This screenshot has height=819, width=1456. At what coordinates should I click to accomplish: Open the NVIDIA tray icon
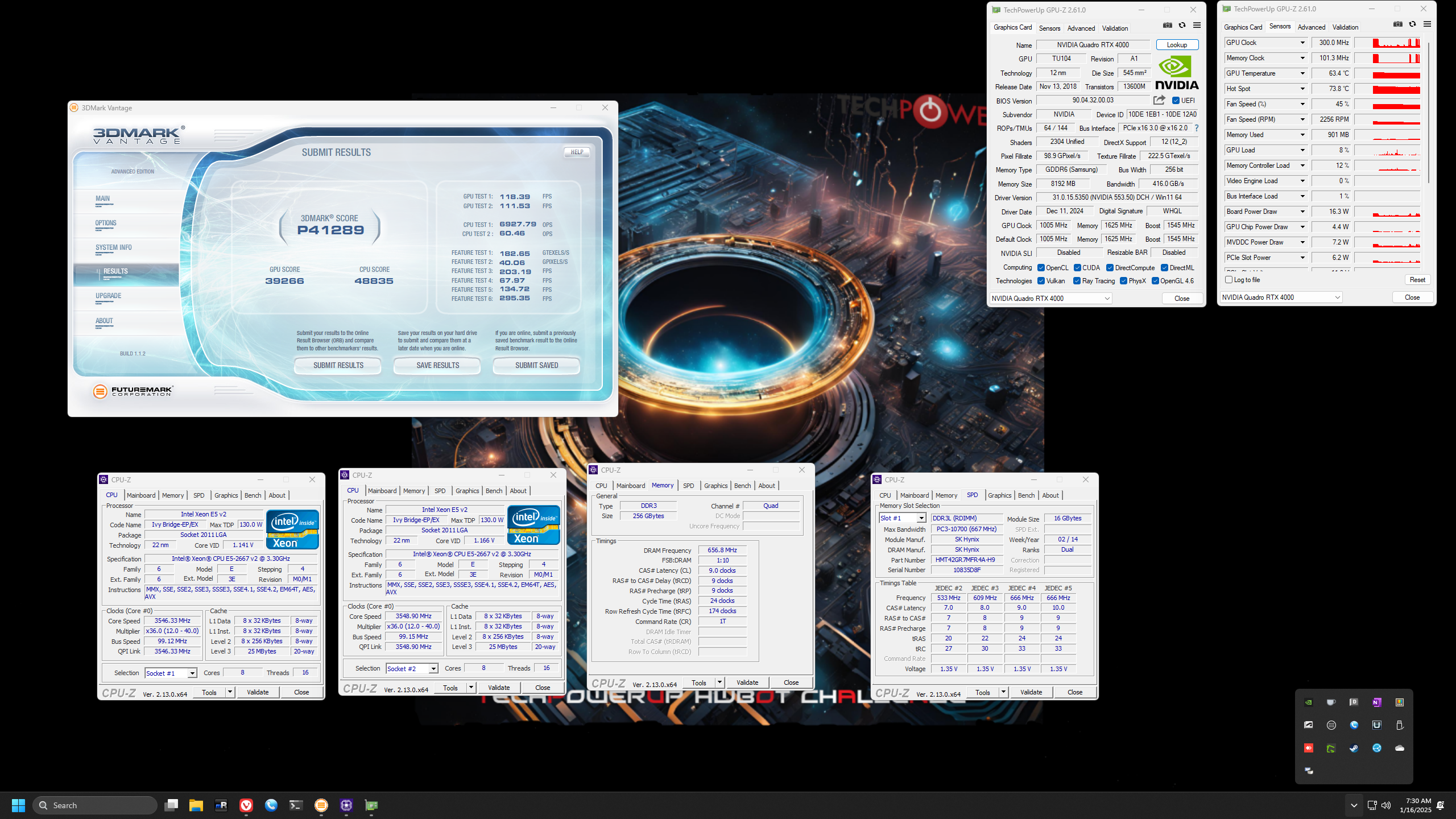tap(1308, 702)
